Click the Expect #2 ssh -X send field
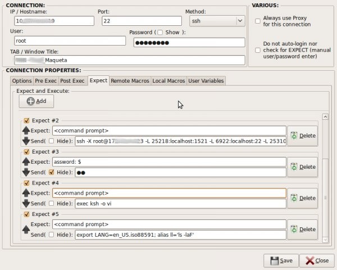337x270 pixels. (x=180, y=141)
